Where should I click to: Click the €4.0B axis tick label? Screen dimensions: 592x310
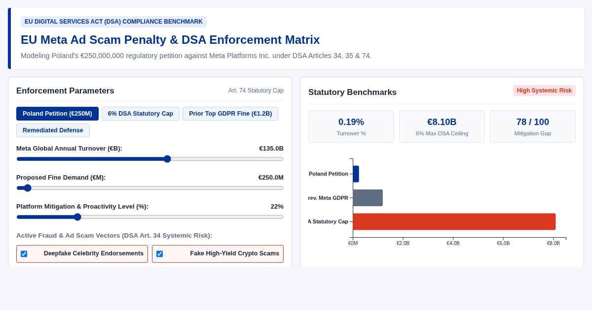coord(453,244)
